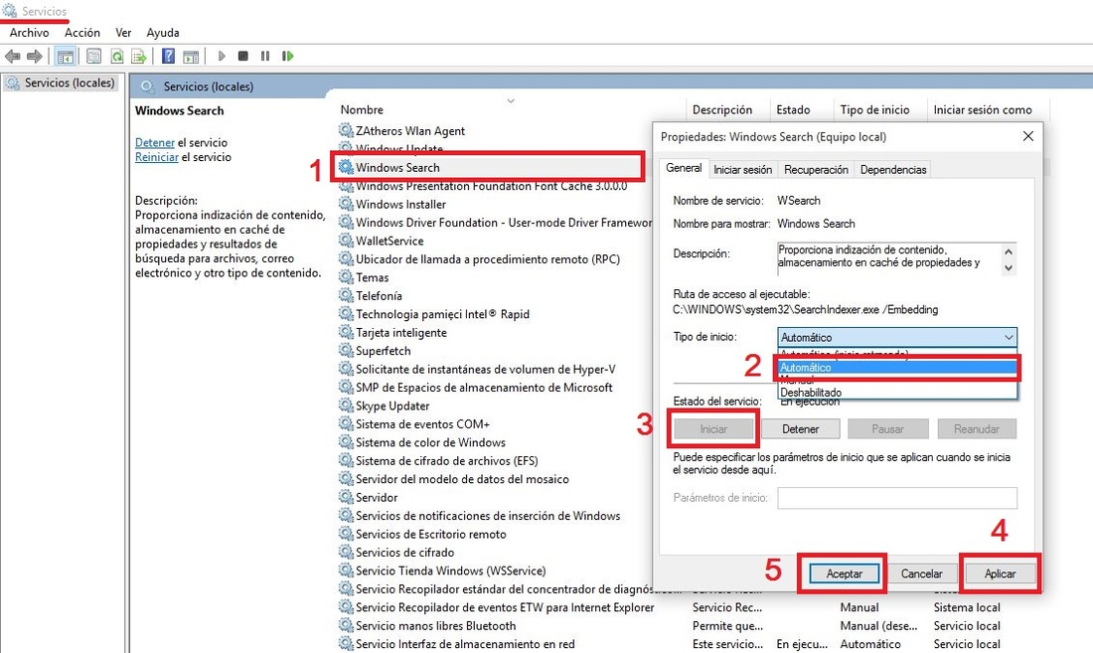Open the Ayuda menu
The image size is (1093, 653).
162,32
